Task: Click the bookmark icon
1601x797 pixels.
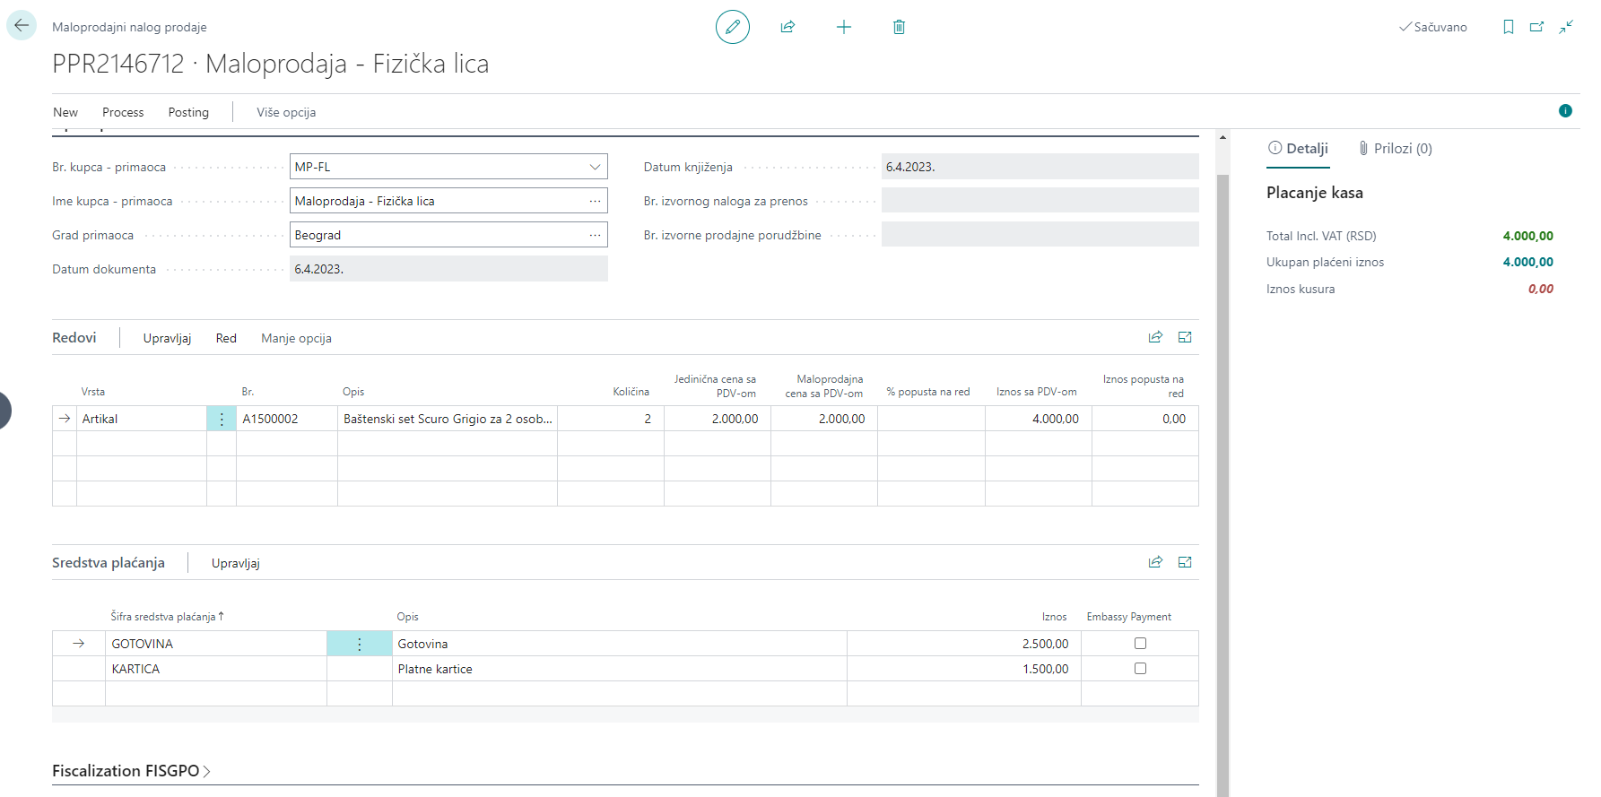Action: (x=1508, y=27)
